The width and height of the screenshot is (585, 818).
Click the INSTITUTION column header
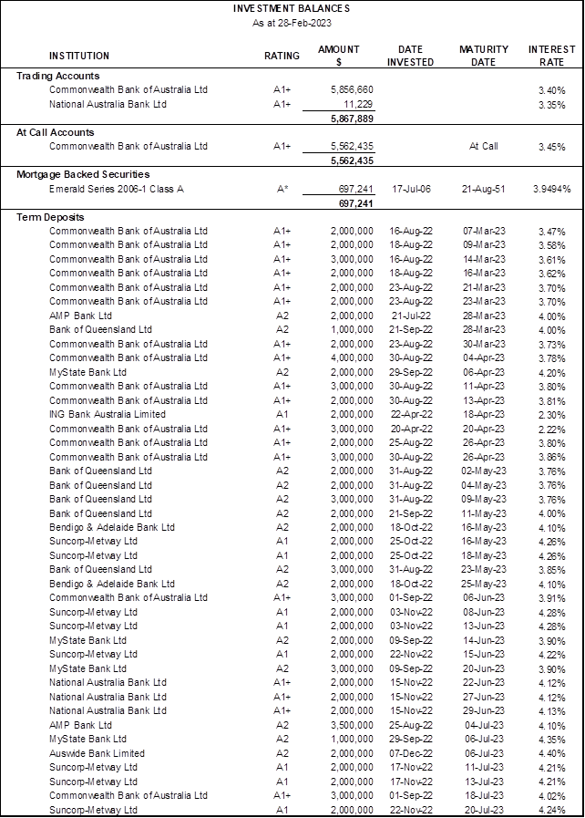79,56
